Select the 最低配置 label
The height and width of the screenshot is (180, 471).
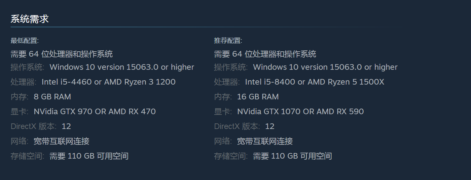point(25,41)
